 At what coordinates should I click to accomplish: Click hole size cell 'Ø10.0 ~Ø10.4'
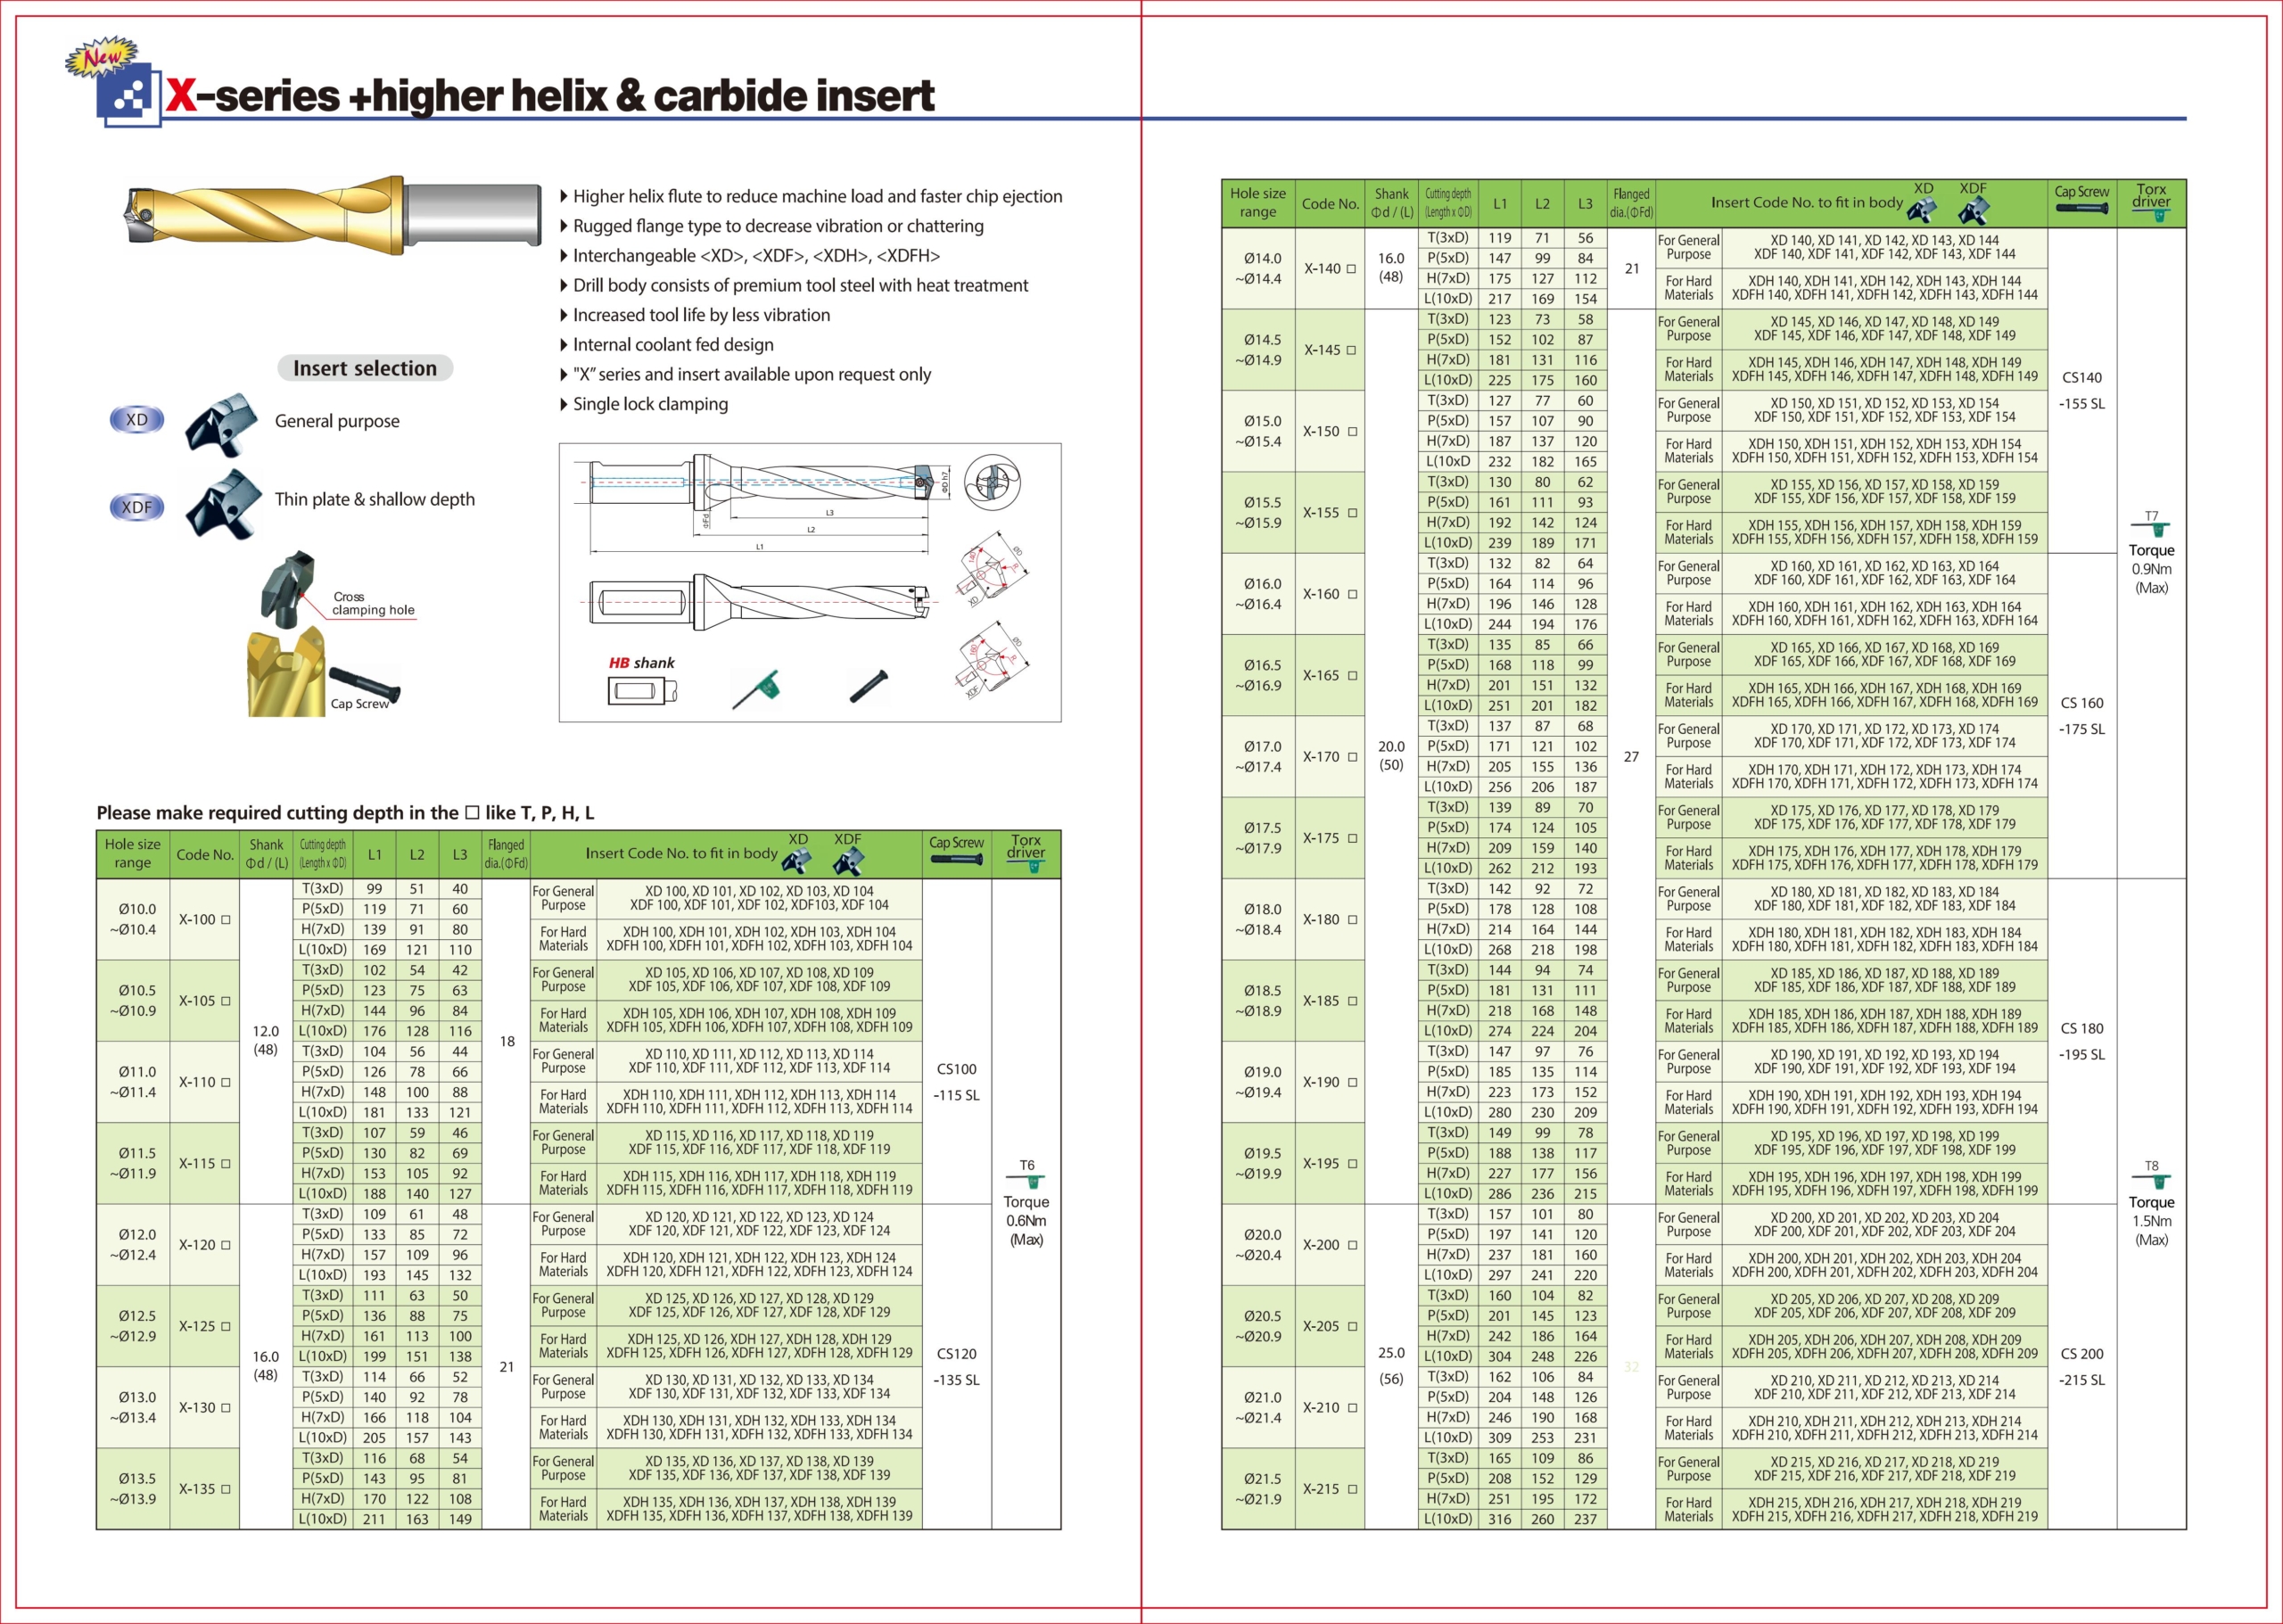pos(133,919)
